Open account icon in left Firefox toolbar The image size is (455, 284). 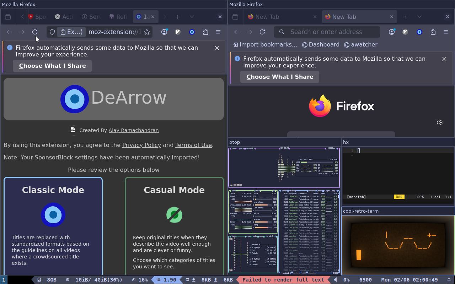click(x=164, y=32)
